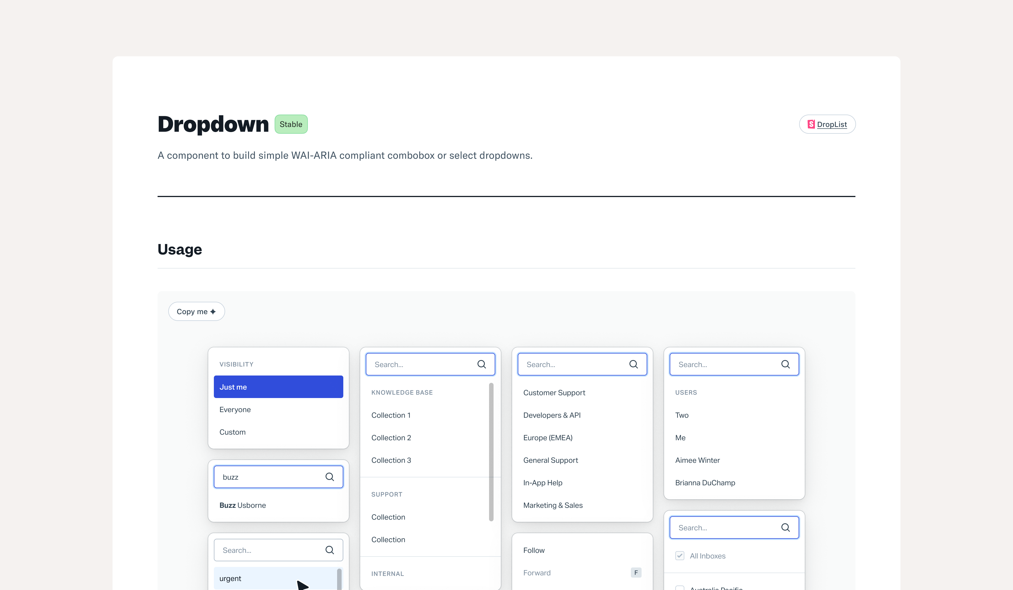Viewport: 1013px width, 590px height.
Task: Click the pink Storybook icon beside DropList
Action: tap(811, 124)
